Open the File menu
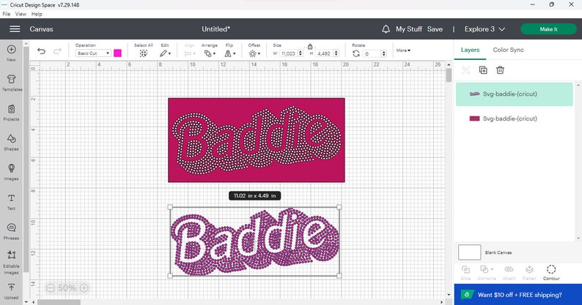Viewport: 582px width, 305px height. [x=7, y=14]
